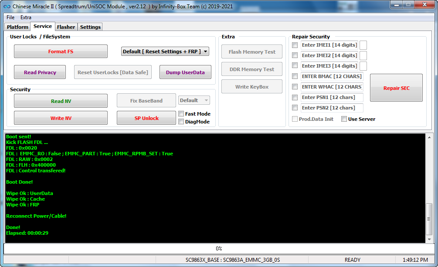Open the Settings tab

[x=90, y=27]
